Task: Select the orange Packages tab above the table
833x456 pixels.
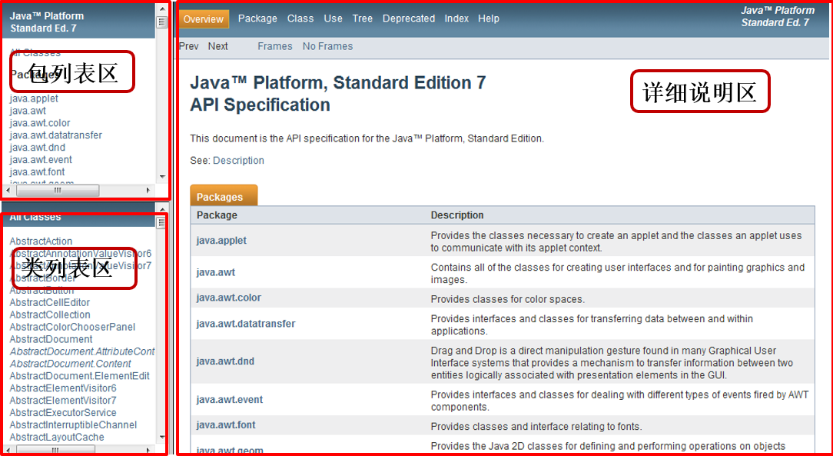Action: 224,195
